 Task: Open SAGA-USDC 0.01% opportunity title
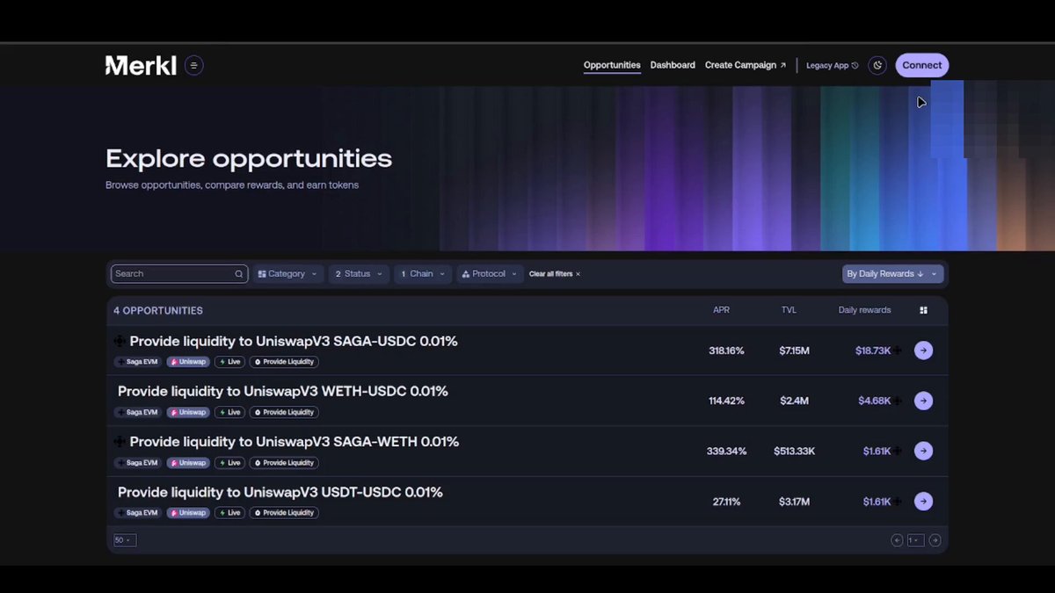point(294,341)
